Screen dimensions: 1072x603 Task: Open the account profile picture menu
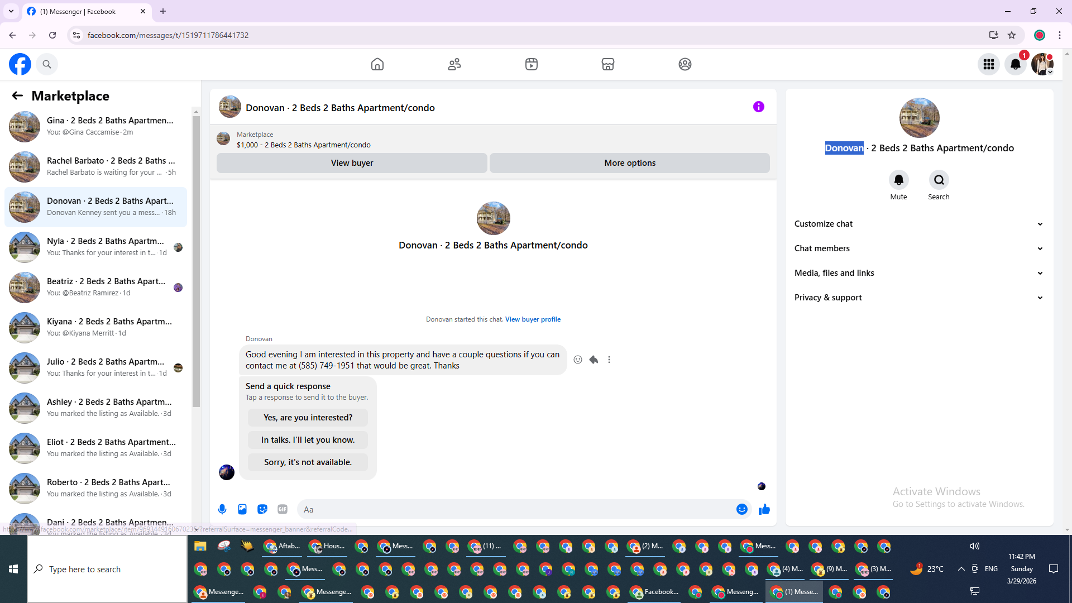point(1042,64)
